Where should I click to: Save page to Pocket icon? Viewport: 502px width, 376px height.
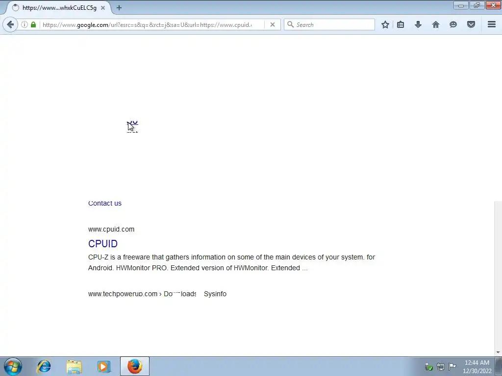(x=471, y=24)
